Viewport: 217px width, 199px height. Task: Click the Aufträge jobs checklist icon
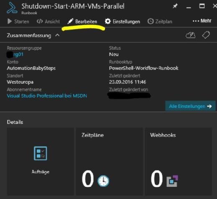[x=41, y=153]
